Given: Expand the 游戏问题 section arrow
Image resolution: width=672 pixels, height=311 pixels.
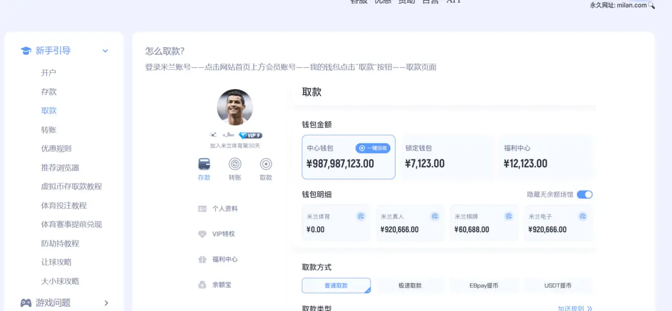Looking at the screenshot, I should coord(107,303).
